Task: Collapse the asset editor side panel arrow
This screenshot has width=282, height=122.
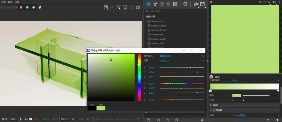Action: (208, 61)
